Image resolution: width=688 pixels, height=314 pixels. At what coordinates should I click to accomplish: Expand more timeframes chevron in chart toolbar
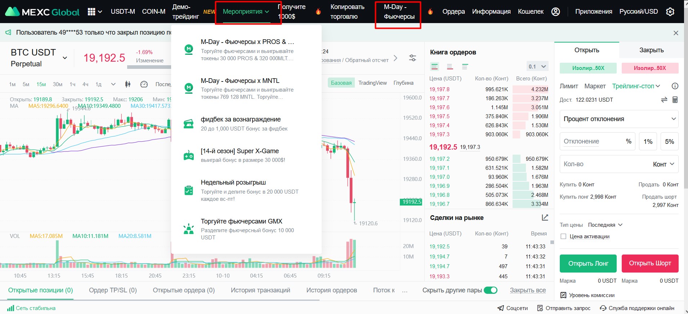tap(113, 84)
